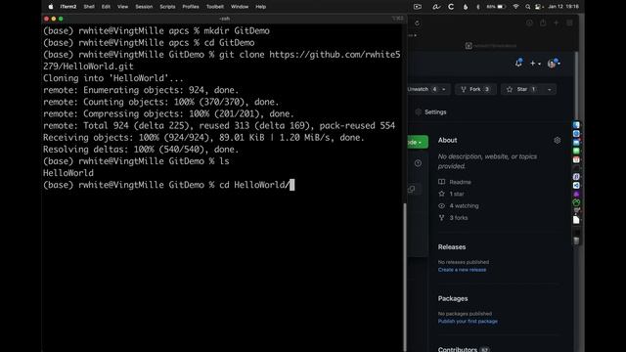
Task: Click the terminal cursor after 'cd HelloWorld/'
Action: [x=291, y=185]
